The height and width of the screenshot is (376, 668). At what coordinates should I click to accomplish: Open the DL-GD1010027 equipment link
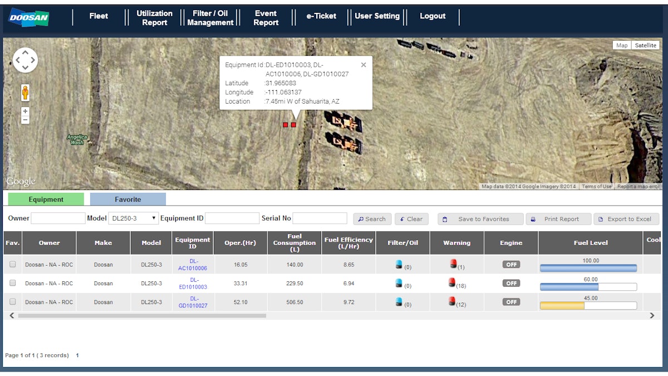(x=192, y=301)
